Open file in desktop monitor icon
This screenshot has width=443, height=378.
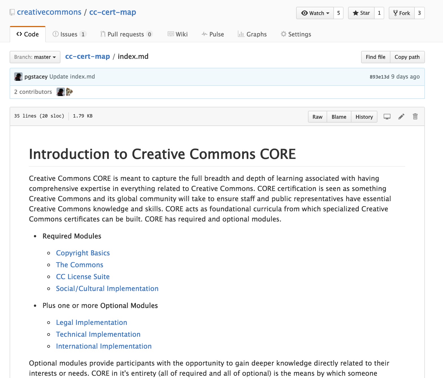pyautogui.click(x=387, y=117)
